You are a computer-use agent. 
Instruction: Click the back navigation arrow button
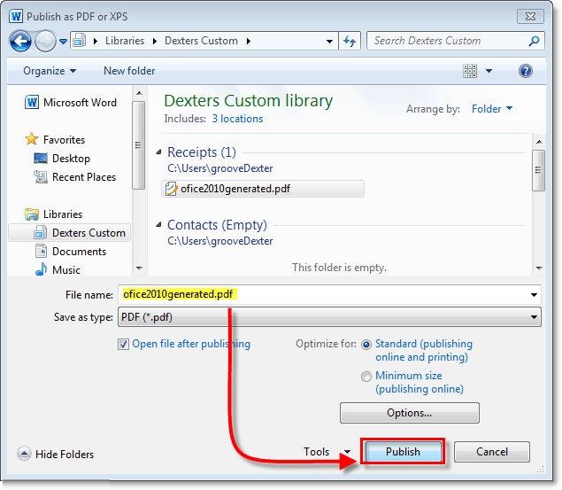point(21,41)
